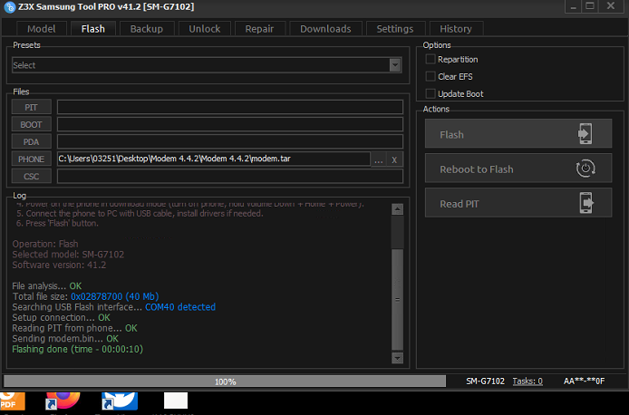Switch to the Unlock tab

coord(205,29)
